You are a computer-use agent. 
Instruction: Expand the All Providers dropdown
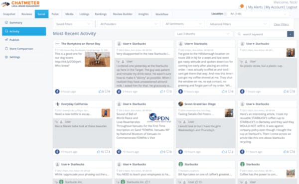click(x=129, y=24)
